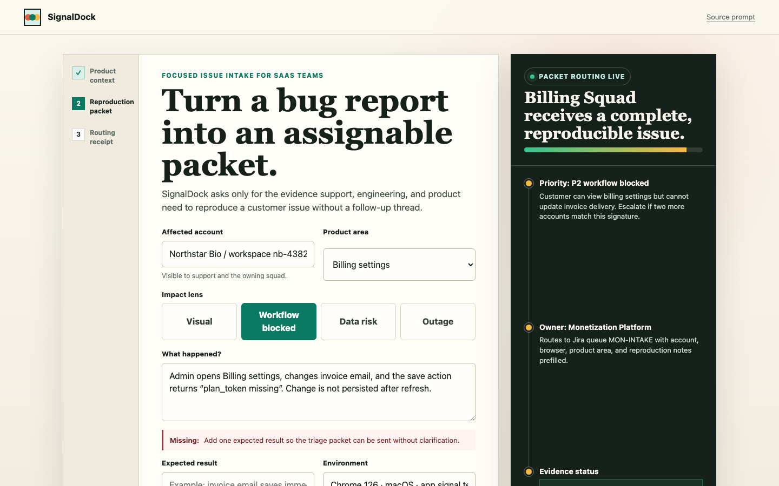Click the Packet routing live badge

pyautogui.click(x=577, y=77)
